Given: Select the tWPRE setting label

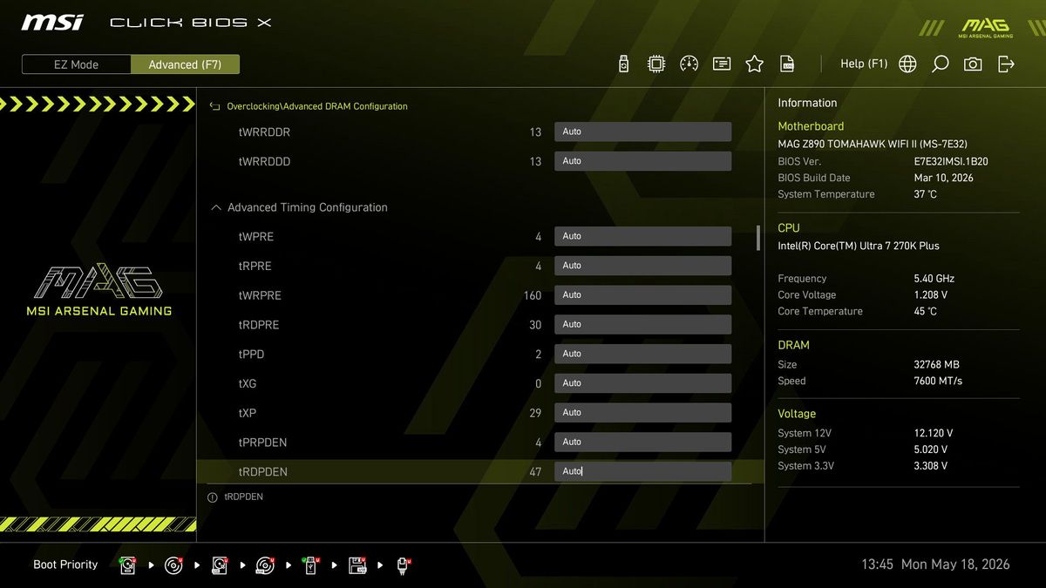Looking at the screenshot, I should (x=256, y=237).
